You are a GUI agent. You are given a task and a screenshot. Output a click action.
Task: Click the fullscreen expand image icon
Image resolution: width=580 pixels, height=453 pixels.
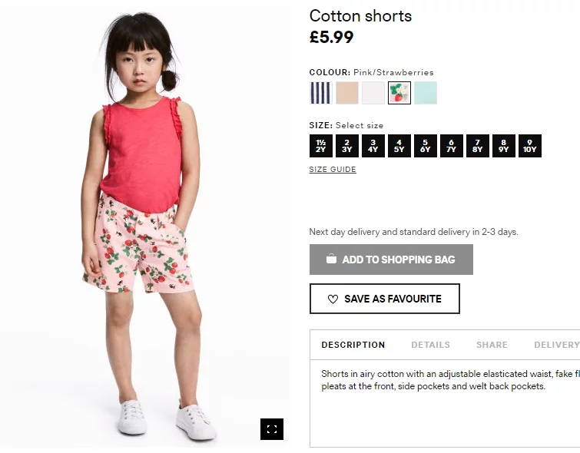tap(271, 429)
